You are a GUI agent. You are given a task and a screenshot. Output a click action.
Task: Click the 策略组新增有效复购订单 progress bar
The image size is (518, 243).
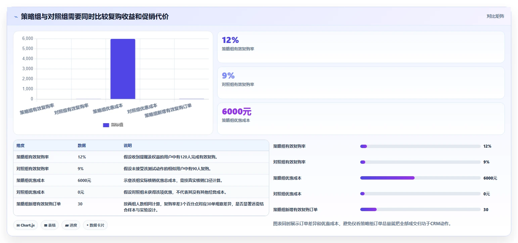(x=420, y=209)
